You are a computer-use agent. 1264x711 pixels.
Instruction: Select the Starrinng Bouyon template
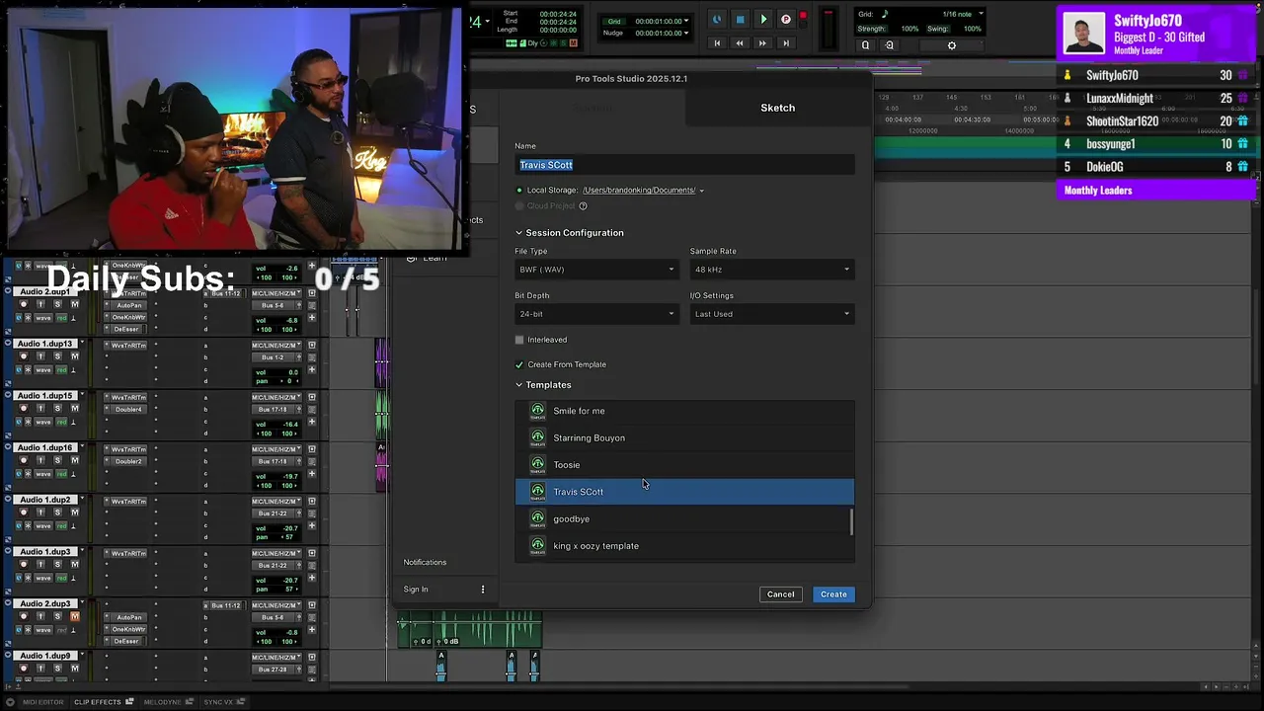(683, 437)
